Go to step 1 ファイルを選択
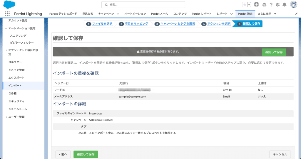The height and width of the screenshot is (159, 301). tap(102, 24)
